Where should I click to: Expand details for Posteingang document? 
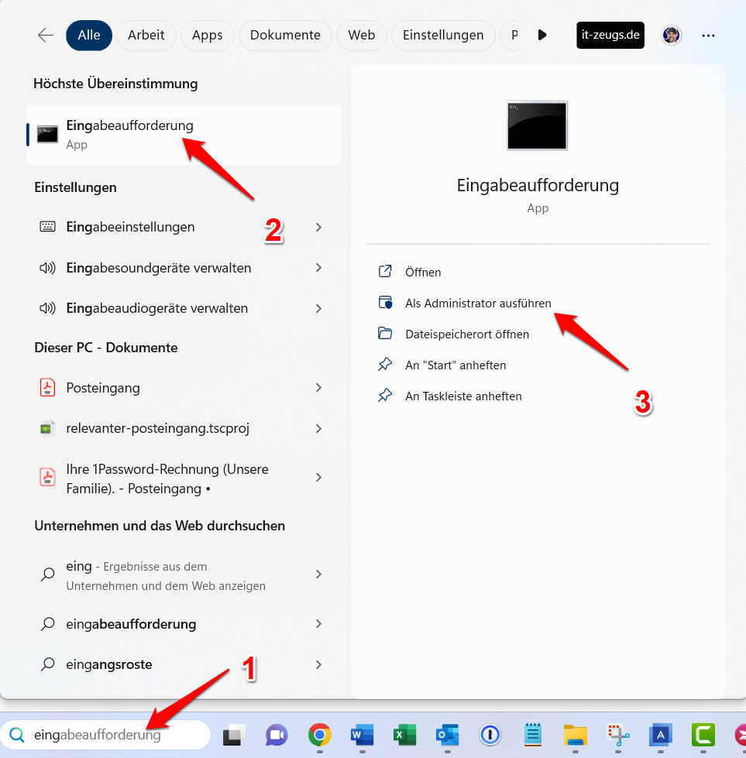coord(318,388)
